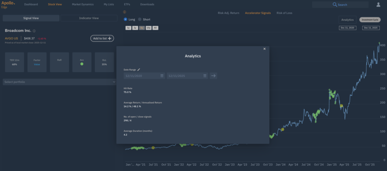Open the Dec 11, 2025 end date picker

(x=371, y=28)
